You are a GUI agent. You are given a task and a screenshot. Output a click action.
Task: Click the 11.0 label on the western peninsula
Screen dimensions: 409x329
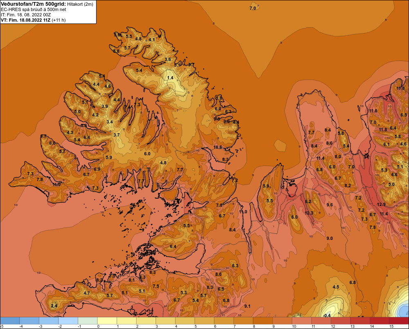click(56, 184)
